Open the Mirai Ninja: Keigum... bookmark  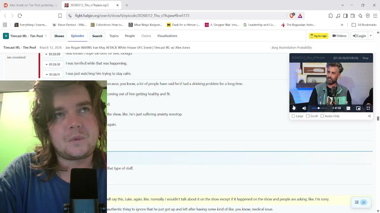tap(145, 25)
